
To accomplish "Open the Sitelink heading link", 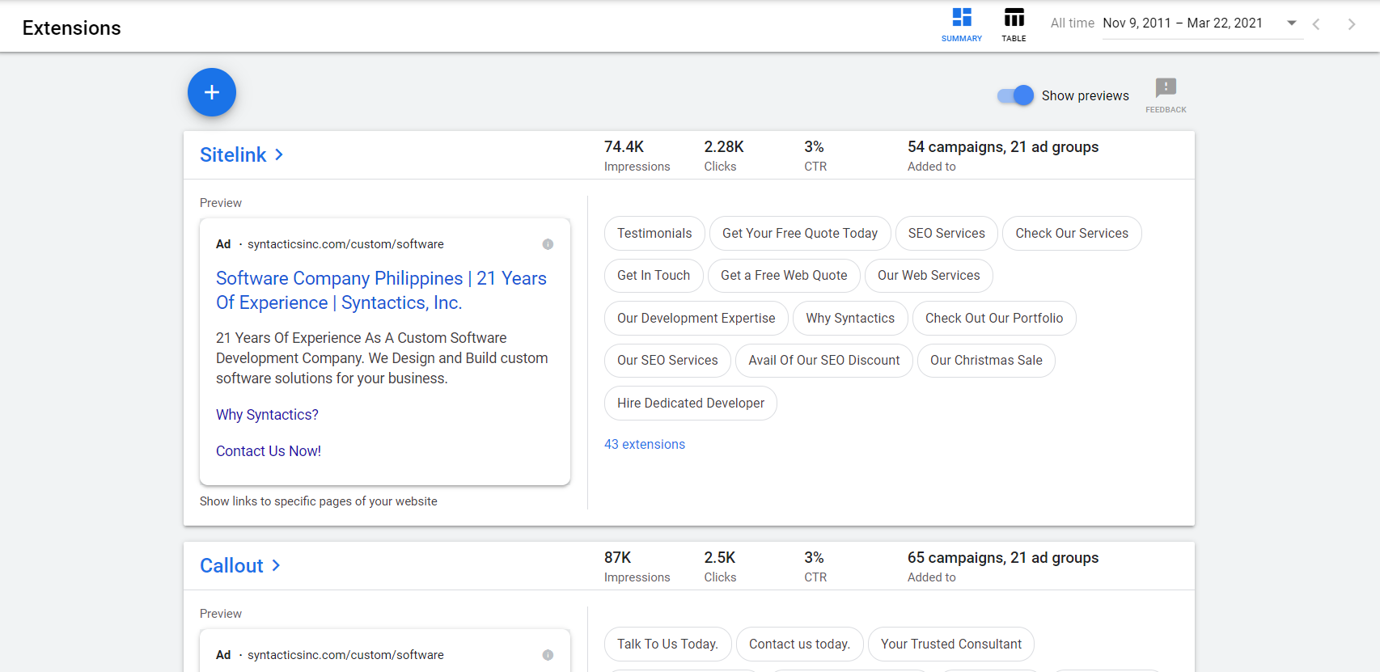I will pyautogui.click(x=233, y=154).
